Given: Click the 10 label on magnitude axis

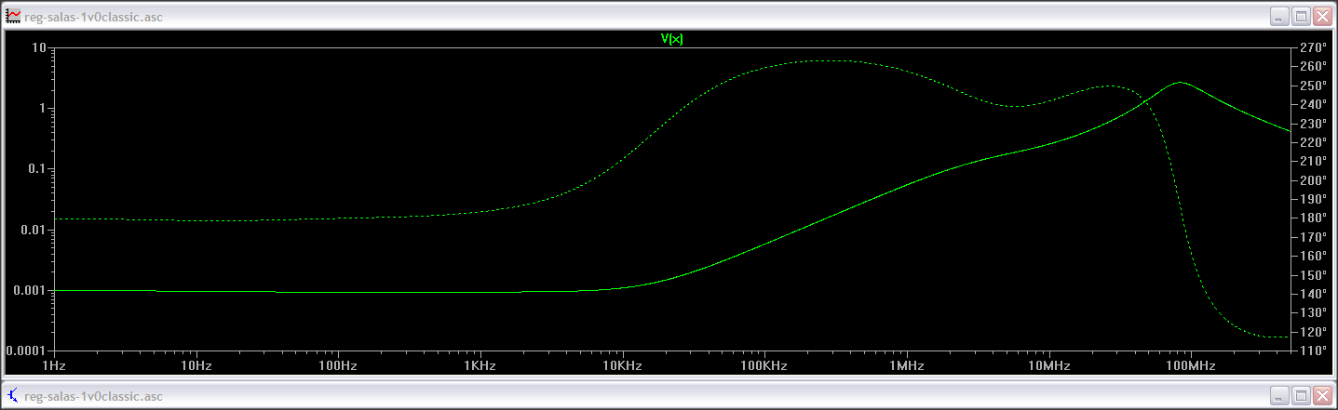Looking at the screenshot, I should click(x=40, y=47).
